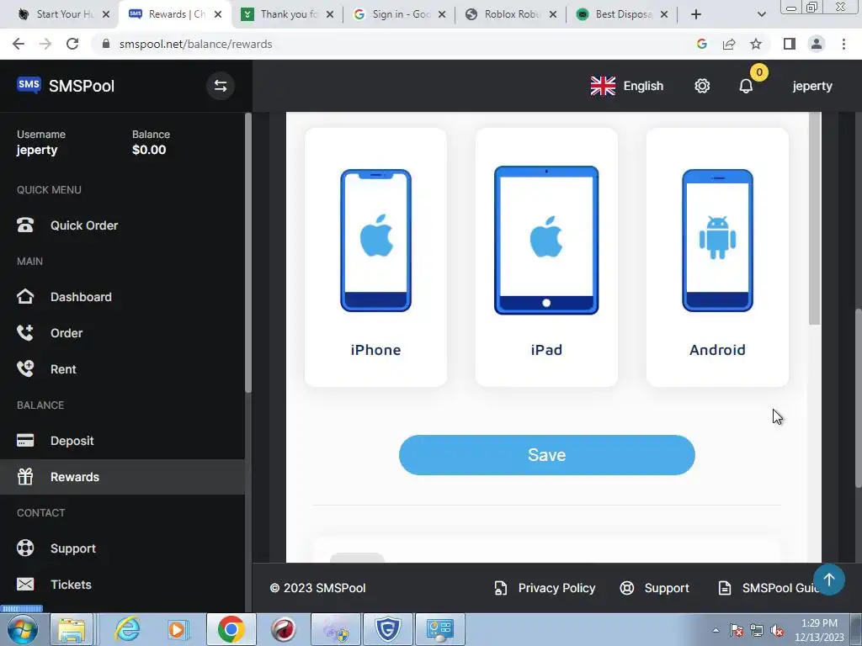Open Support in the sidebar
This screenshot has width=862, height=646.
[122, 548]
